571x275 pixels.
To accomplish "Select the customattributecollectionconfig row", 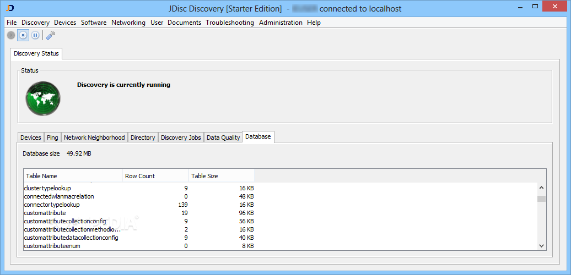I will 281,221.
